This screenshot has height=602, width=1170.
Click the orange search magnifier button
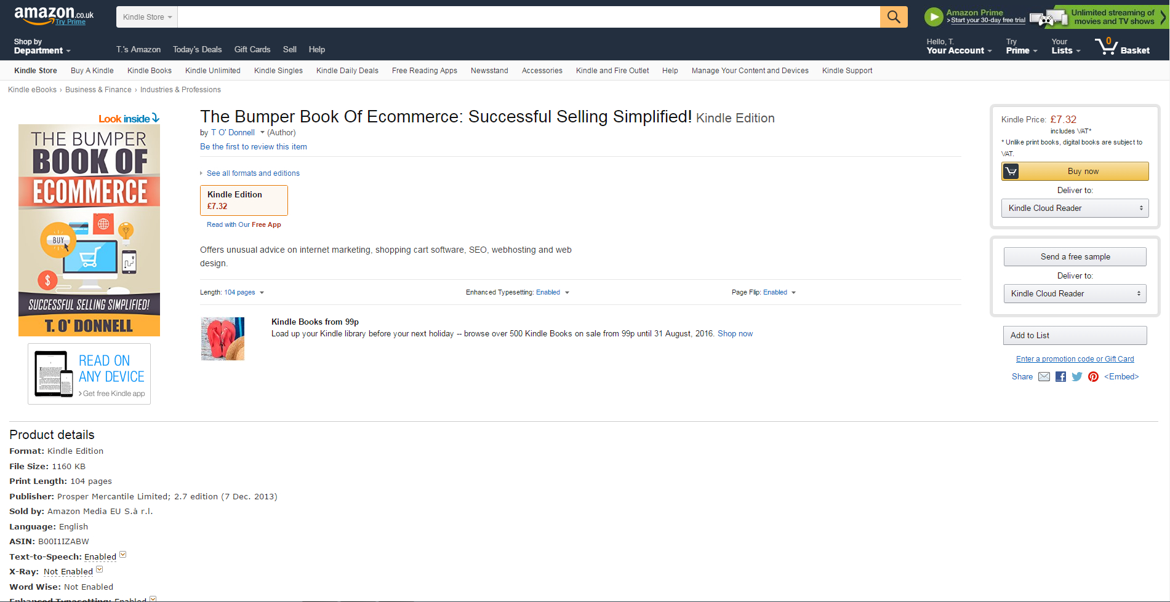tap(894, 17)
